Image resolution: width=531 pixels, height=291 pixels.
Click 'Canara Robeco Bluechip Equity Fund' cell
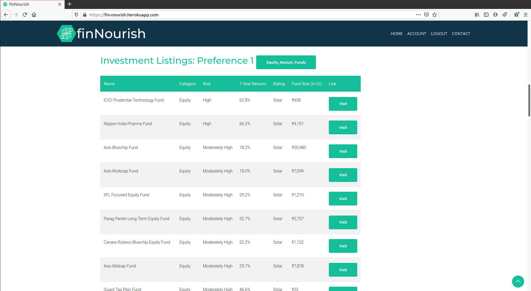[137, 242]
